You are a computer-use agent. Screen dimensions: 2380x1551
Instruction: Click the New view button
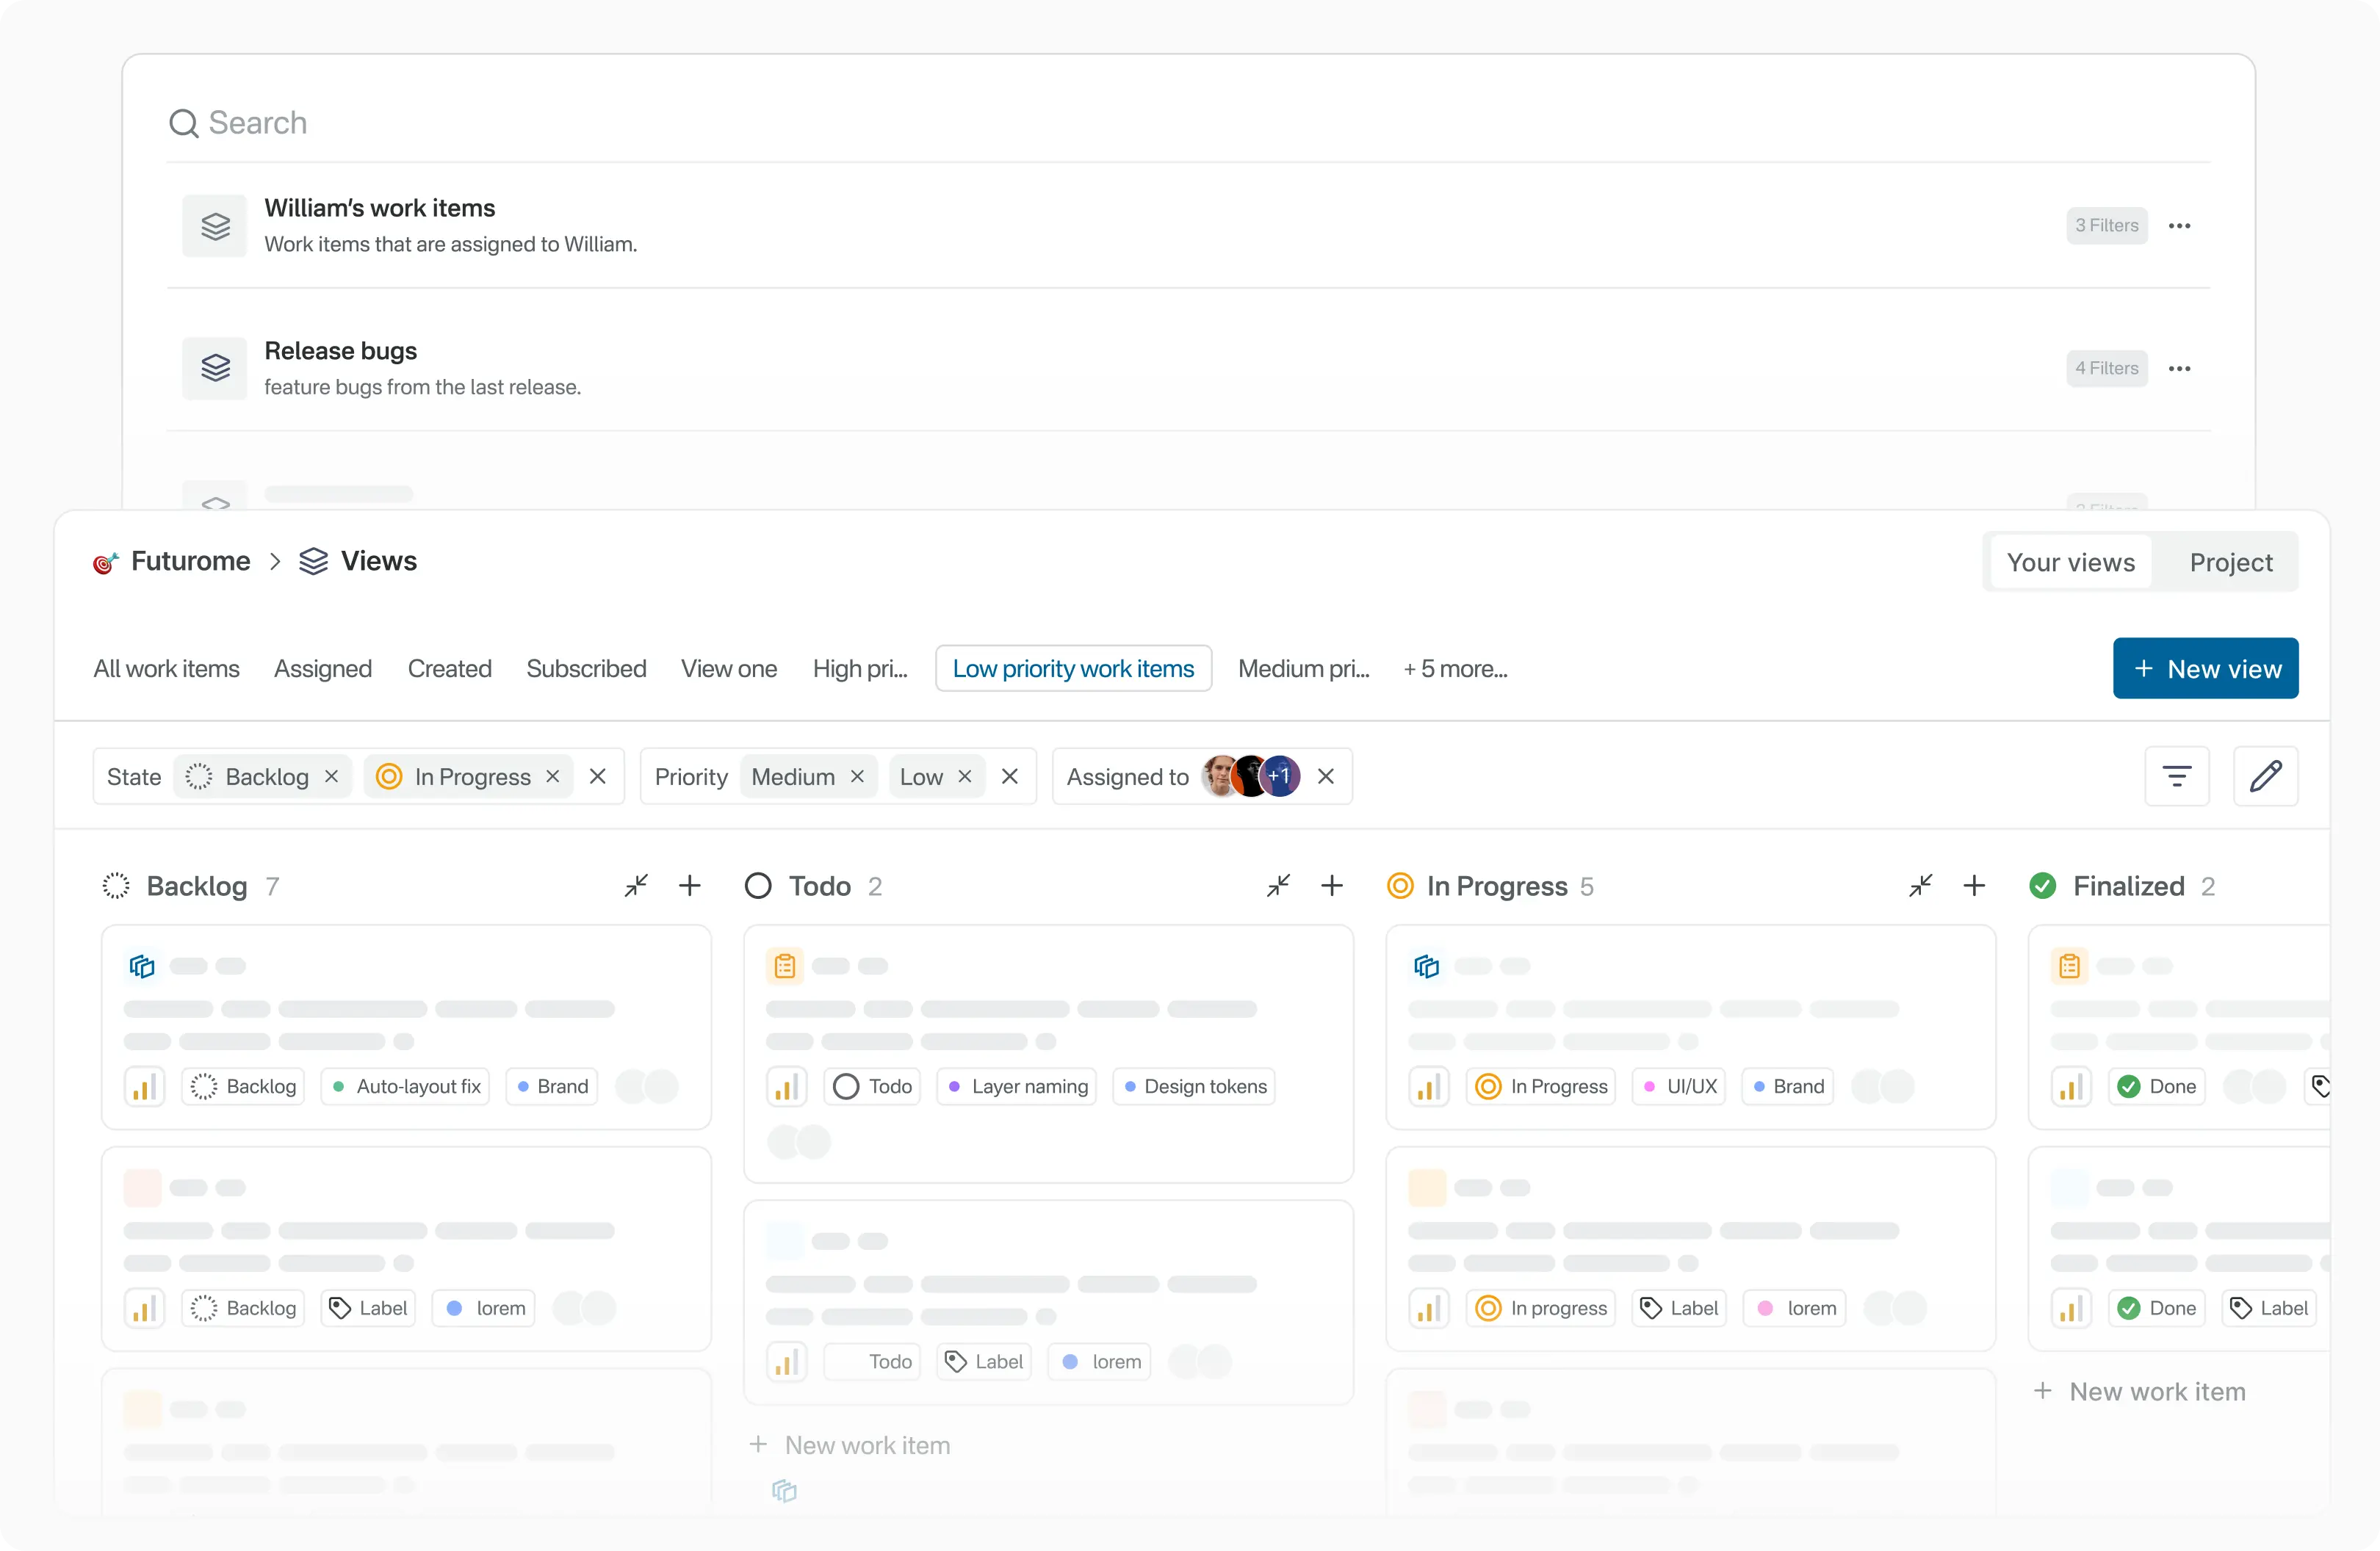point(2205,669)
